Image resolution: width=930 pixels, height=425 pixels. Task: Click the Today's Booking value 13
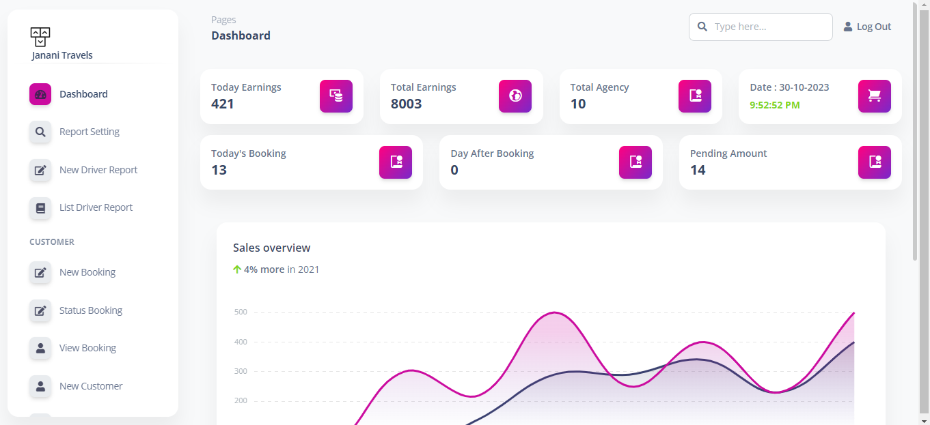(219, 170)
